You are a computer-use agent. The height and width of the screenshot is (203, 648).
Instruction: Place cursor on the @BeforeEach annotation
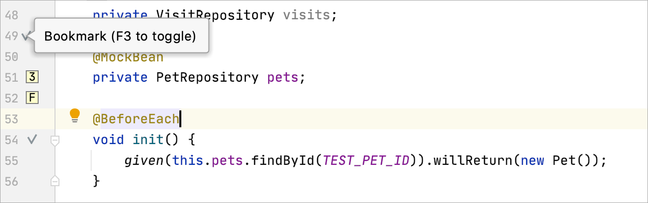pyautogui.click(x=136, y=119)
